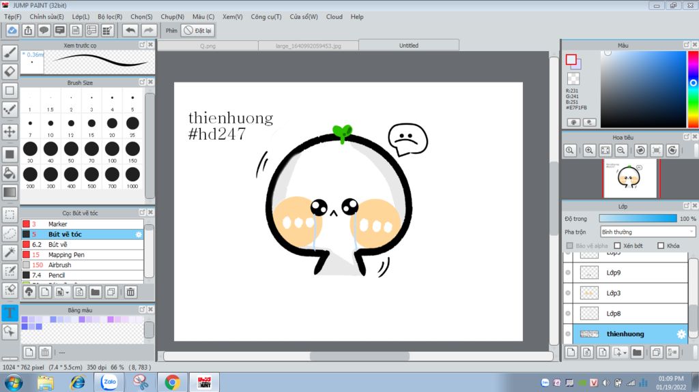Open settings gear of thienhuong layer

point(681,334)
